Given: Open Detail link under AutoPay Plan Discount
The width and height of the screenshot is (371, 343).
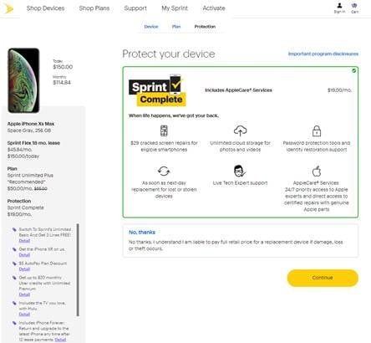Looking at the screenshot, I should pos(24,269).
